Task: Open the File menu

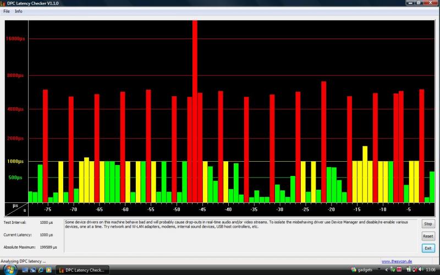Action: tap(7, 11)
